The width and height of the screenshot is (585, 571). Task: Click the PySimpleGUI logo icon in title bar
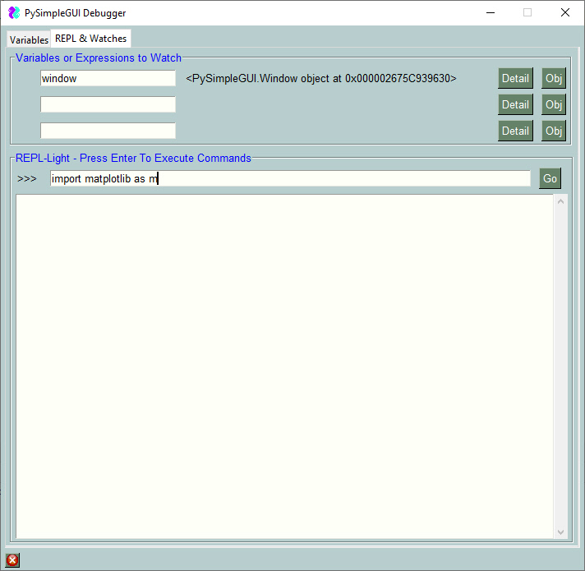click(x=14, y=12)
